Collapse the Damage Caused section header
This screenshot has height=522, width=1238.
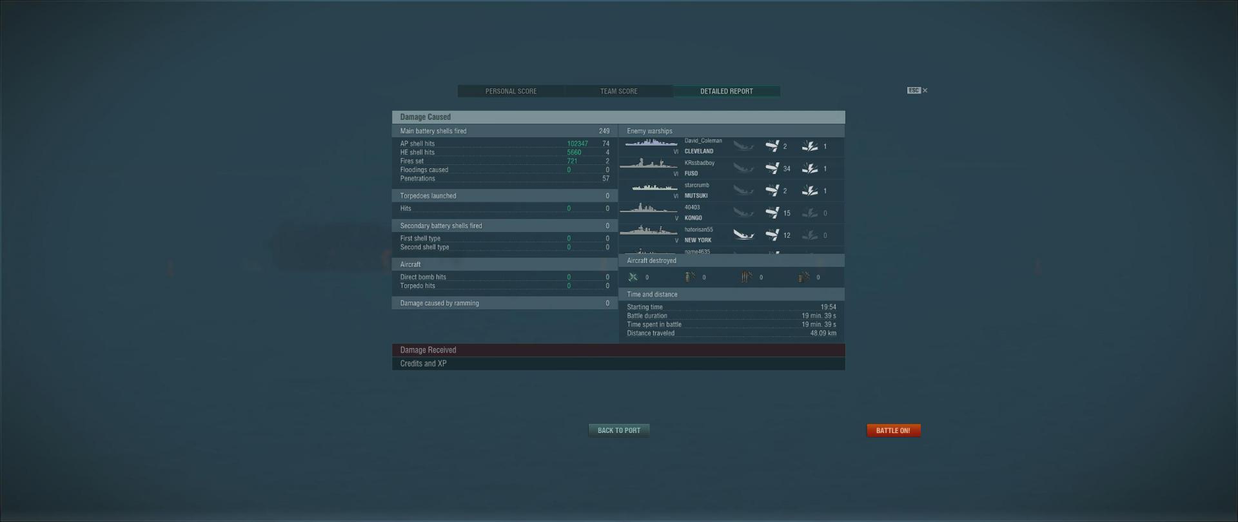pos(618,117)
